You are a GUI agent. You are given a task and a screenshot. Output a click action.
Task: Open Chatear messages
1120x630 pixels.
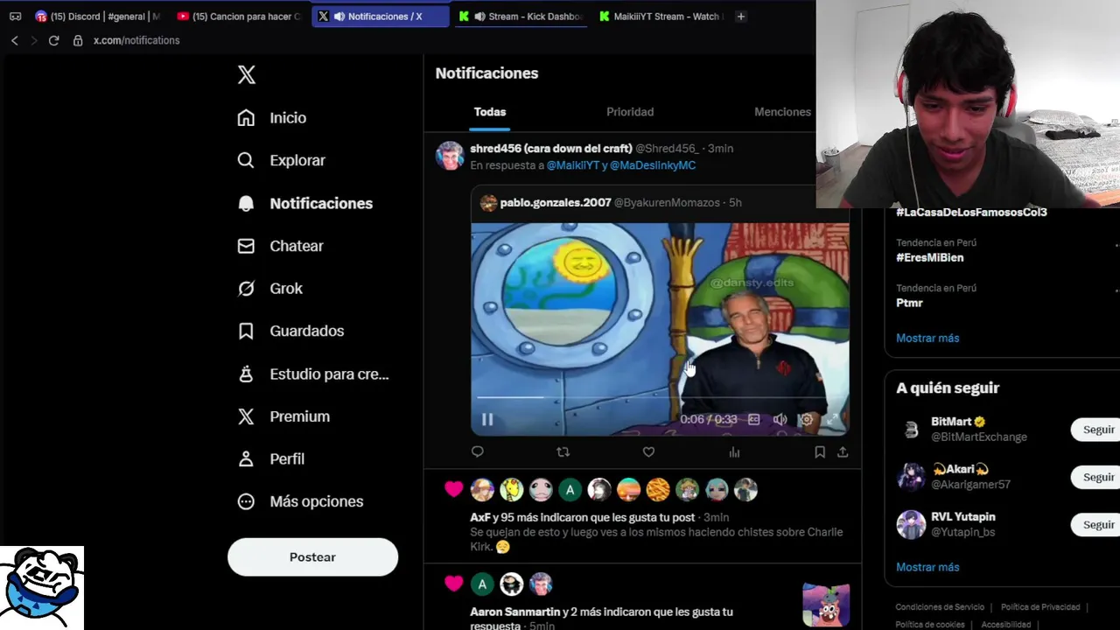pyautogui.click(x=281, y=247)
